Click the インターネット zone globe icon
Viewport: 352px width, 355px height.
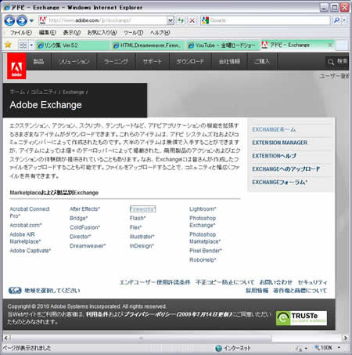218,348
